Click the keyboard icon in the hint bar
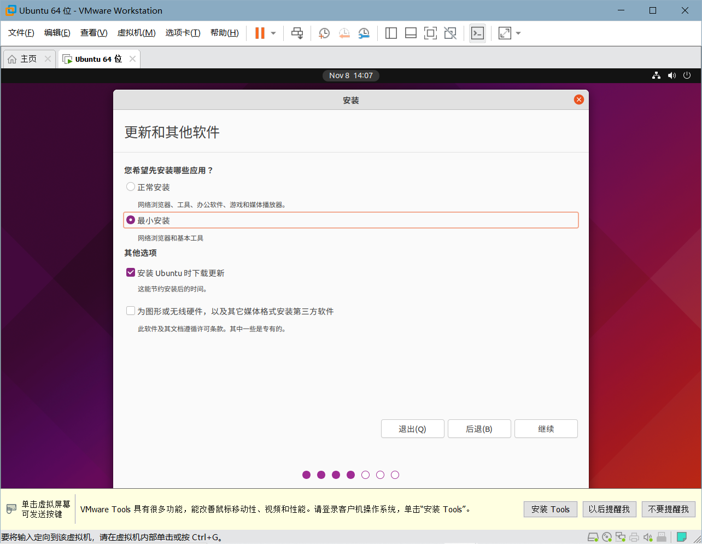The image size is (702, 544). (11, 509)
